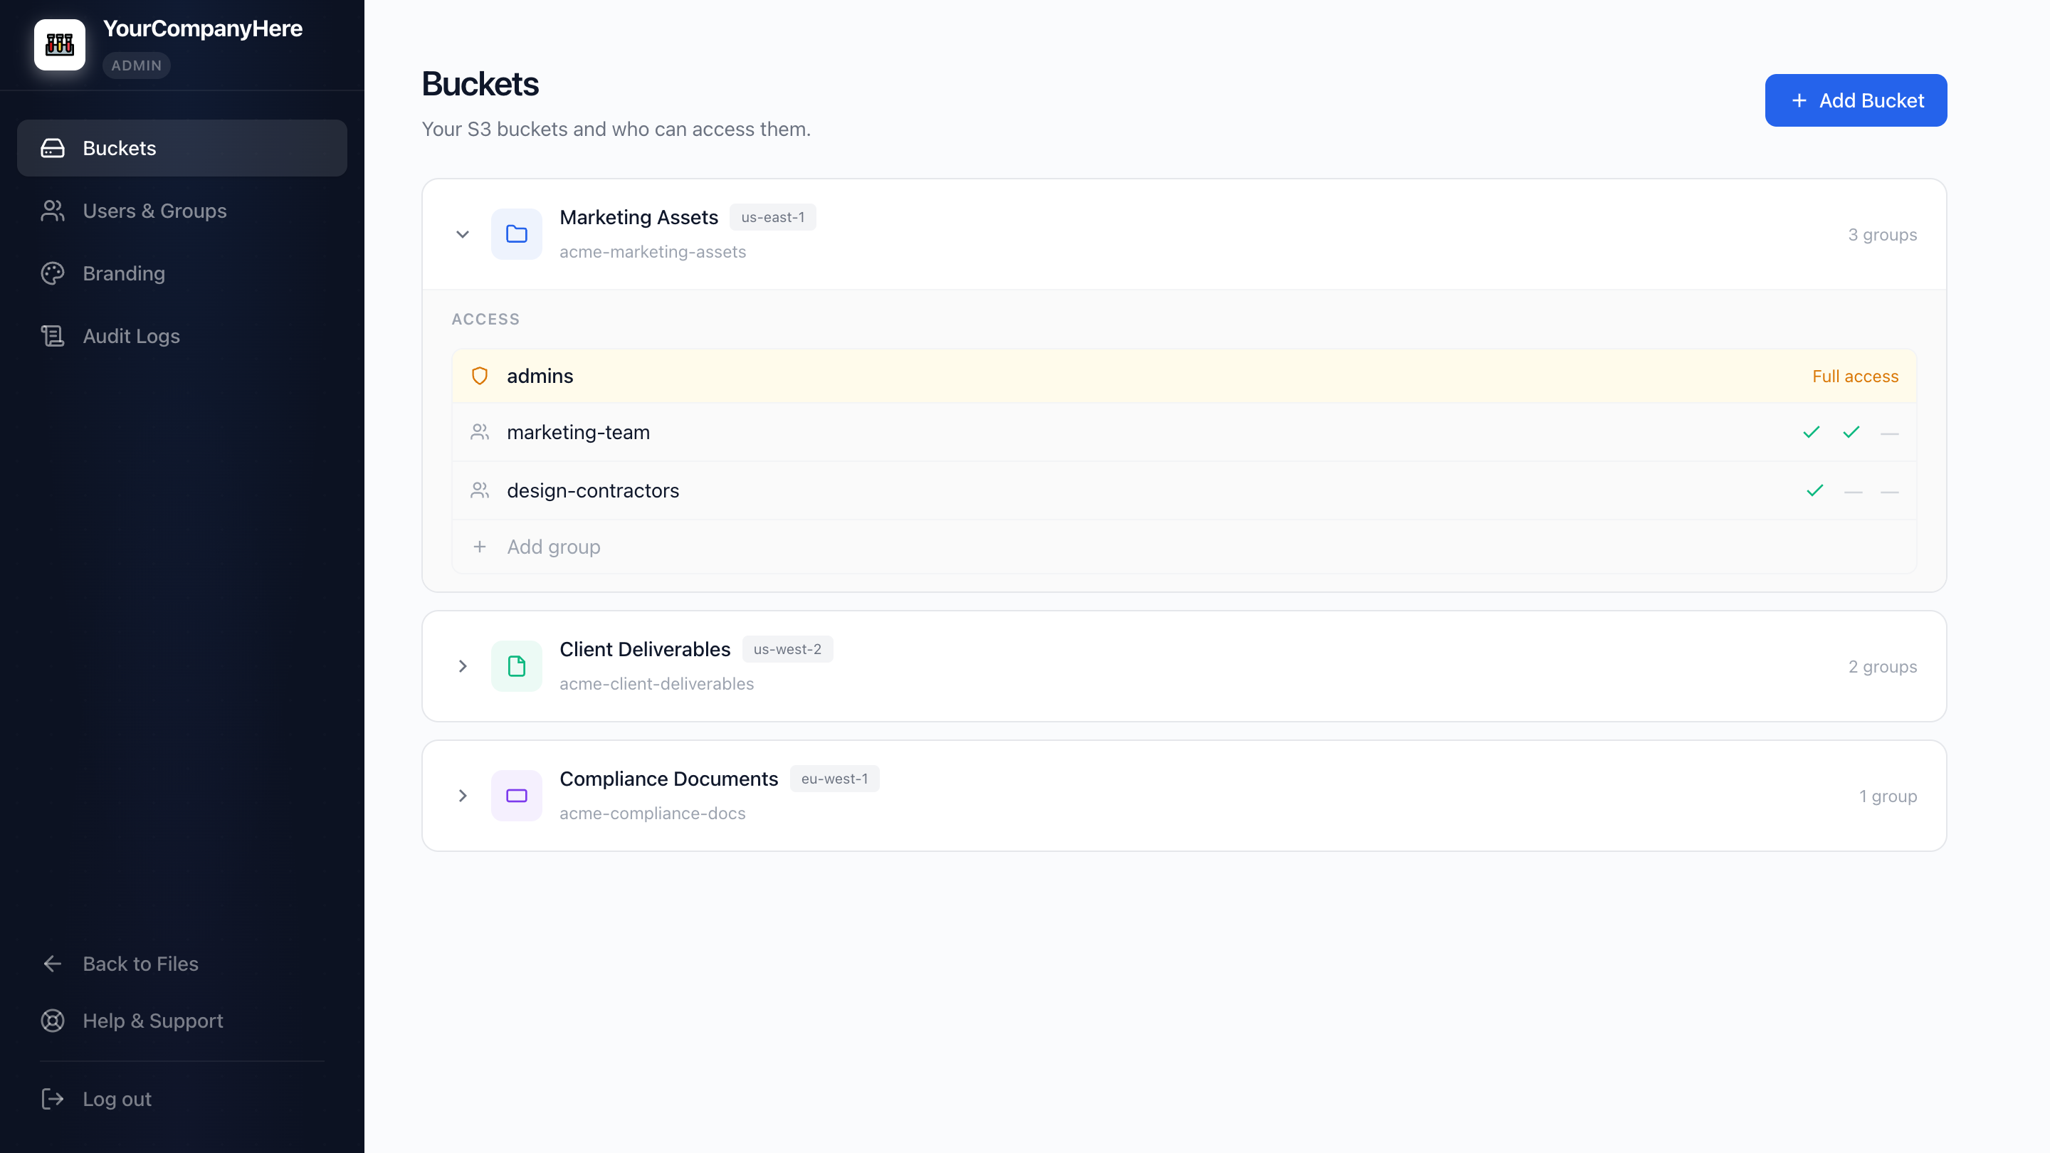2050x1153 pixels.
Task: Open Users & Groups section
Action: pyautogui.click(x=154, y=211)
